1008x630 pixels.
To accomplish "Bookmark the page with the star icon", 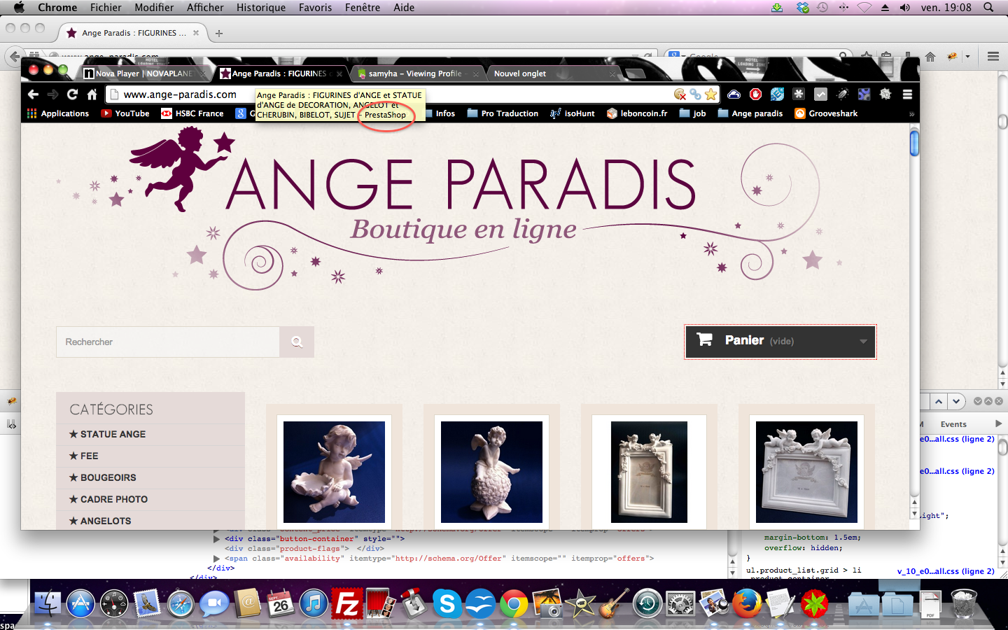I will click(x=711, y=94).
